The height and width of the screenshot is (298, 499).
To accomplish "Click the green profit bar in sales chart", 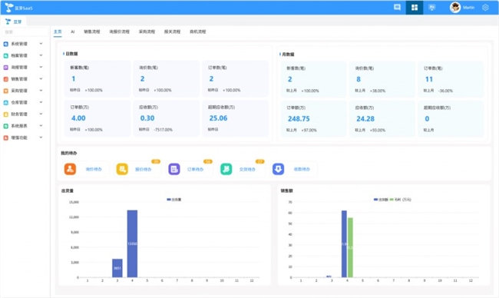I will (x=350, y=247).
